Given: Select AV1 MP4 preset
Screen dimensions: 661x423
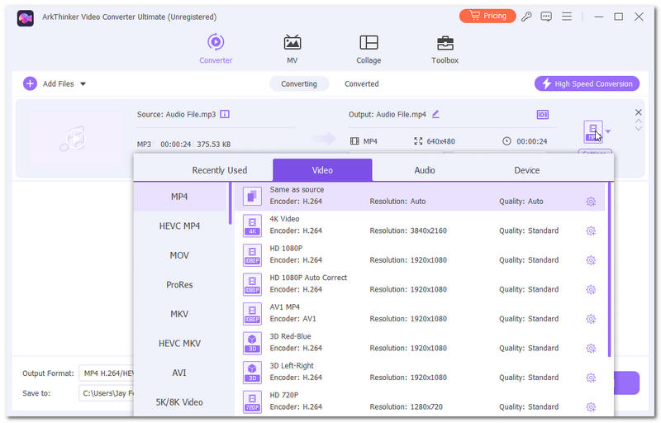Looking at the screenshot, I should click(420, 313).
